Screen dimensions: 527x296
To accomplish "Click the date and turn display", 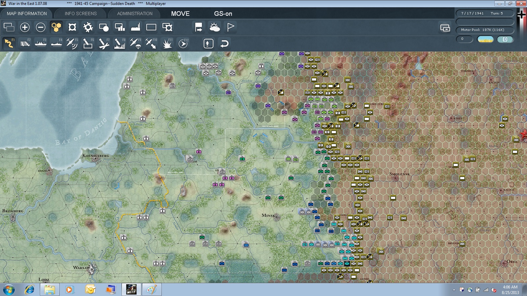I will (x=485, y=13).
